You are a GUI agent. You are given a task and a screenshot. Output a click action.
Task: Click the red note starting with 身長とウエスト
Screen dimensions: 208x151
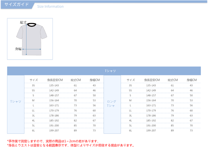71,145
